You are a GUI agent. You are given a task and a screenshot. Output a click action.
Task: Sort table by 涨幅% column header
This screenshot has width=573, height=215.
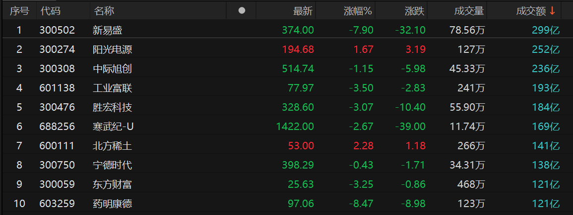(x=358, y=11)
